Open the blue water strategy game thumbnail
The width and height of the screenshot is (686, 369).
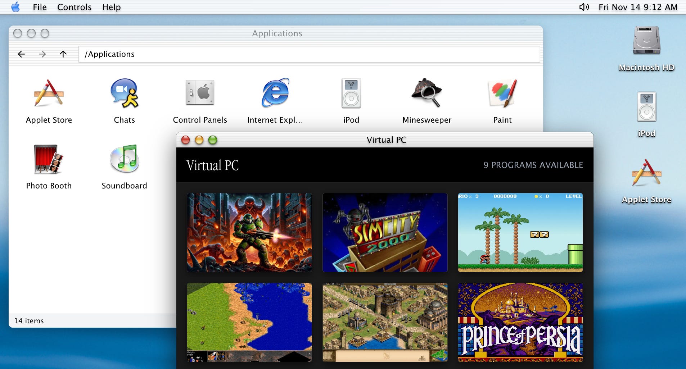[249, 322]
